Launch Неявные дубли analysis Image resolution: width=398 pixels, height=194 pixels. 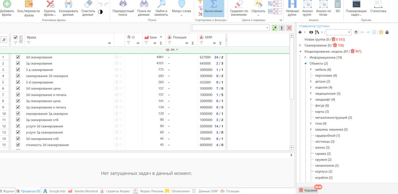292,8
